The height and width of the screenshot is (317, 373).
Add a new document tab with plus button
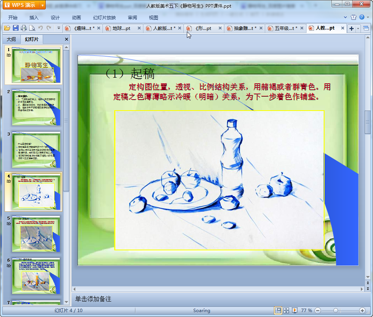pyautogui.click(x=351, y=28)
